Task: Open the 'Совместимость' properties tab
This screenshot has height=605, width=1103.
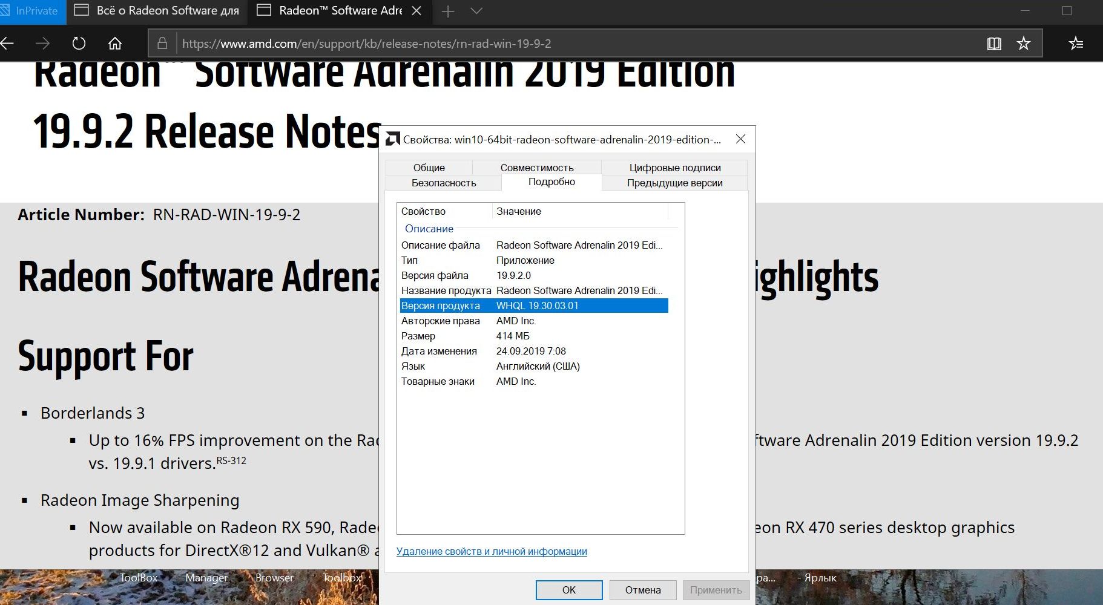Action: (x=537, y=168)
